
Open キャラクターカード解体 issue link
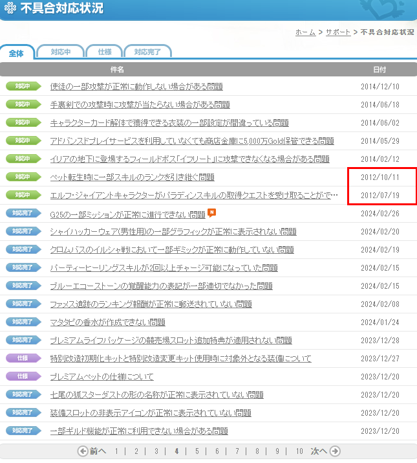(x=169, y=122)
